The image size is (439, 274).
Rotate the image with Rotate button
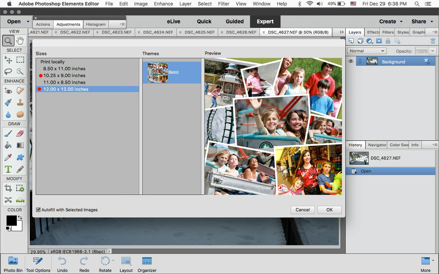(x=105, y=264)
